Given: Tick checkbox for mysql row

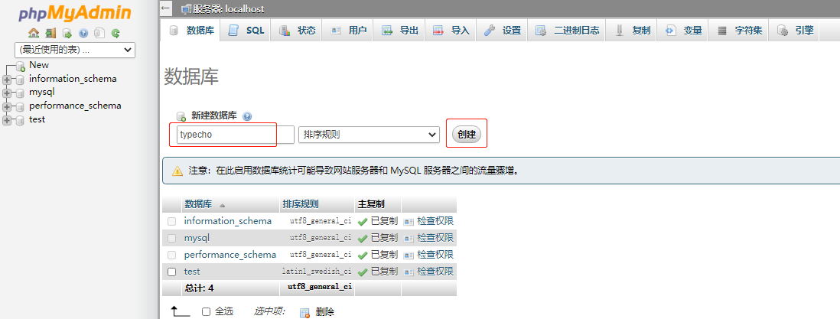Looking at the screenshot, I should [x=172, y=238].
